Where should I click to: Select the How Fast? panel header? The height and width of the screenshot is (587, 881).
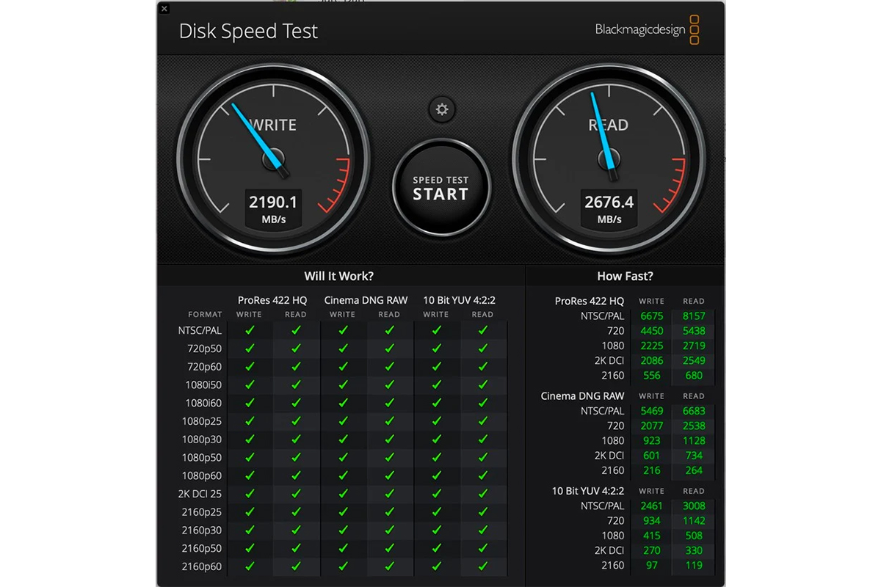(x=625, y=277)
